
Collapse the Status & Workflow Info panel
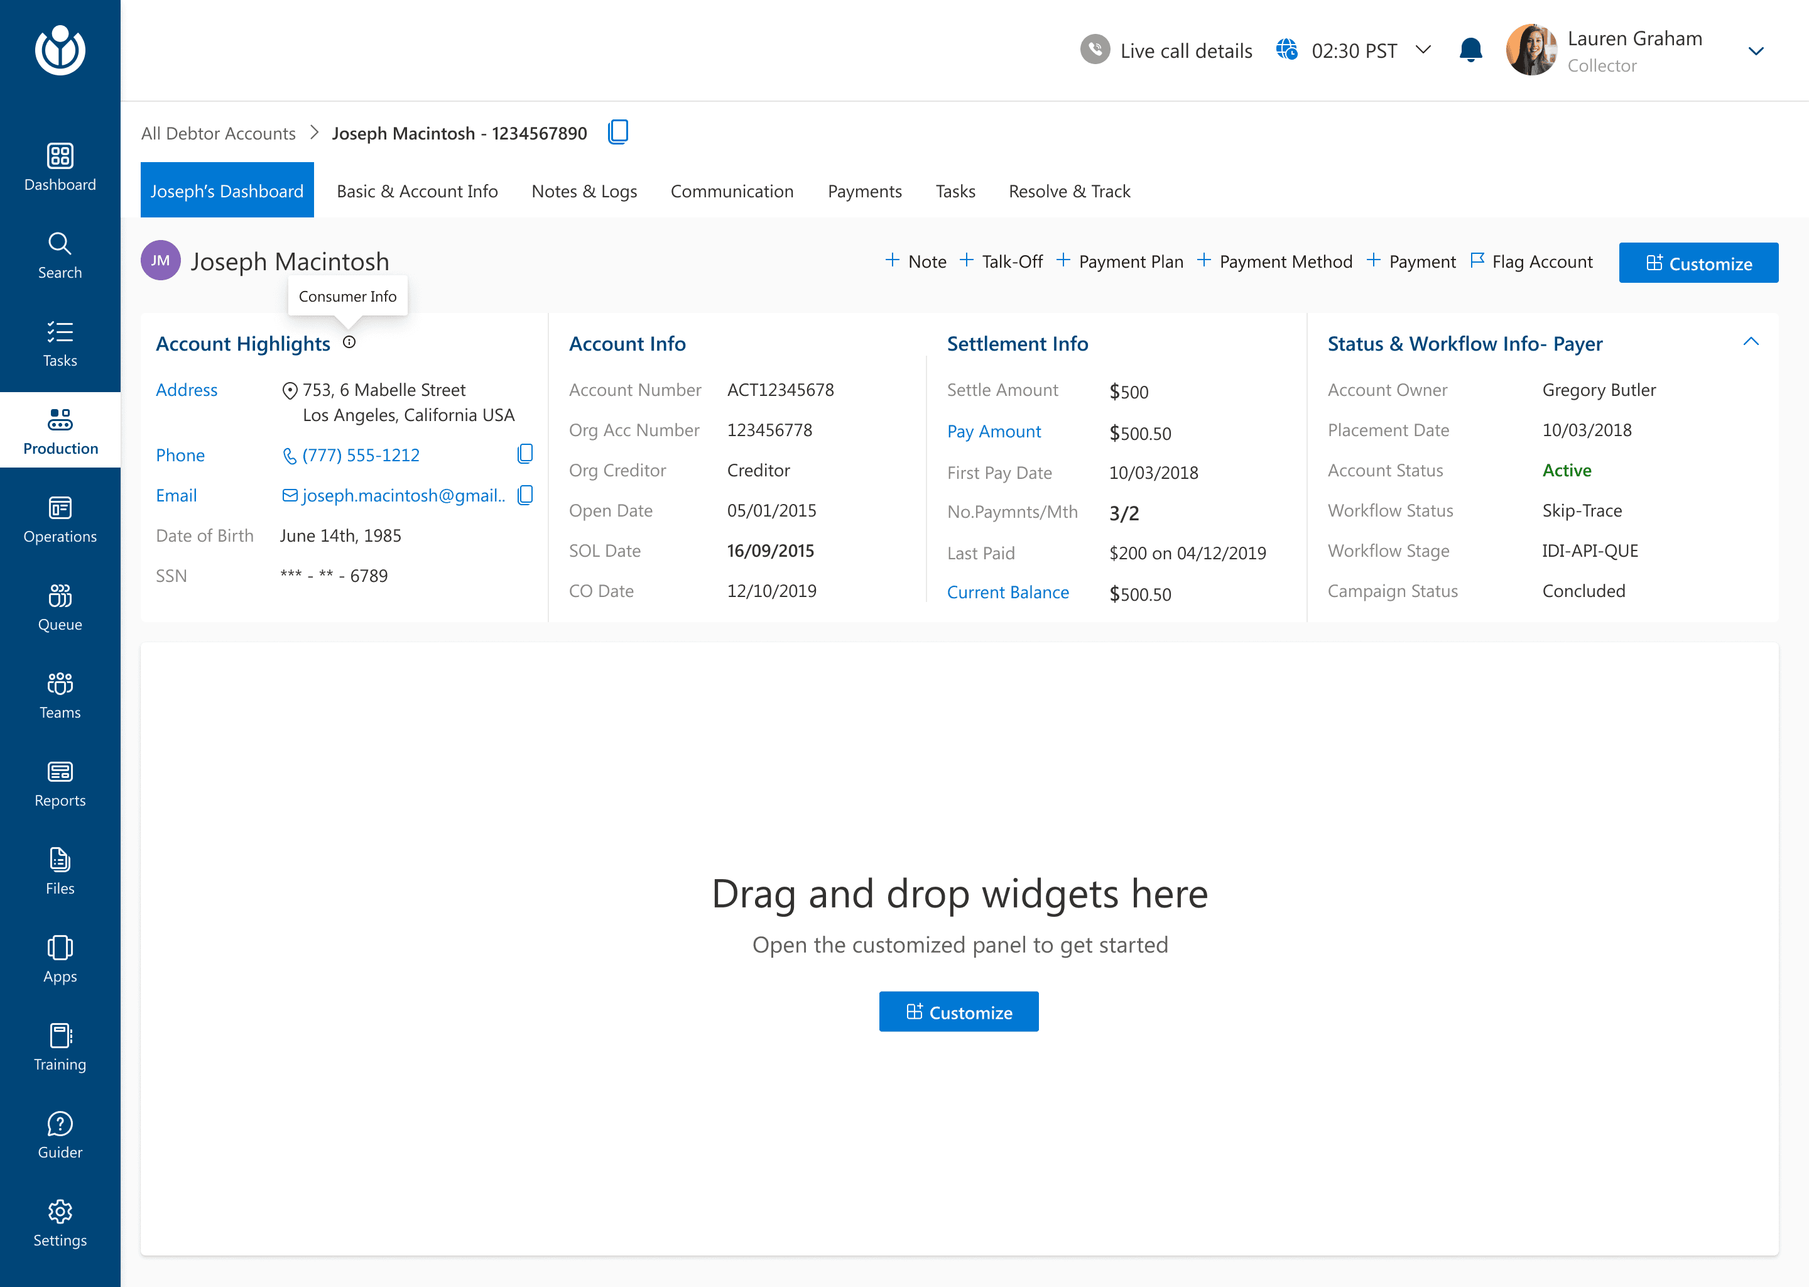[1751, 342]
